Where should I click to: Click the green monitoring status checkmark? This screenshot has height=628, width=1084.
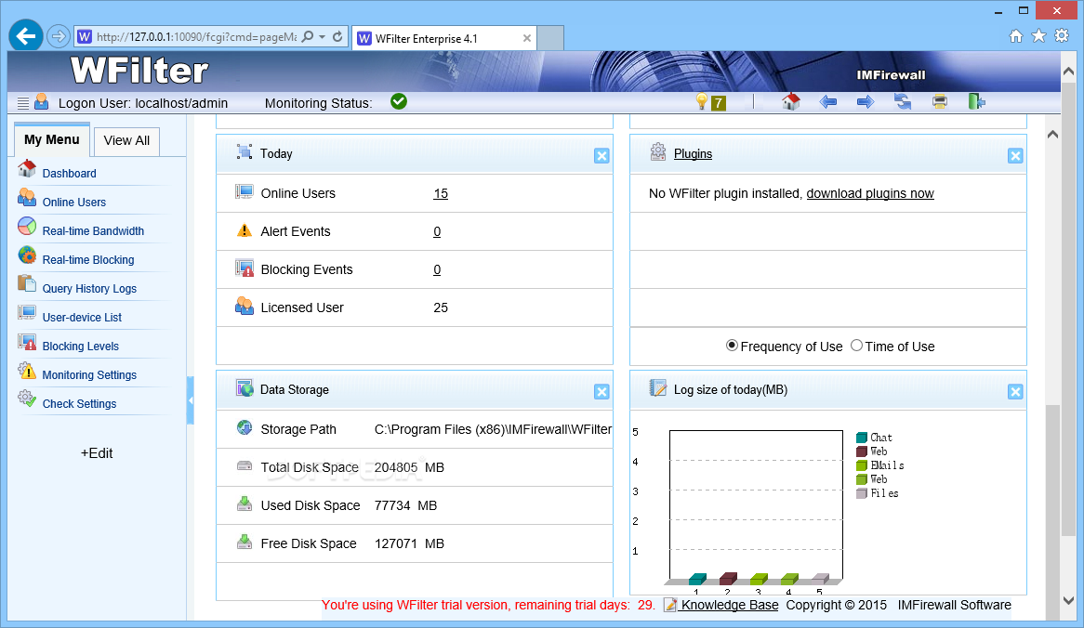[399, 101]
